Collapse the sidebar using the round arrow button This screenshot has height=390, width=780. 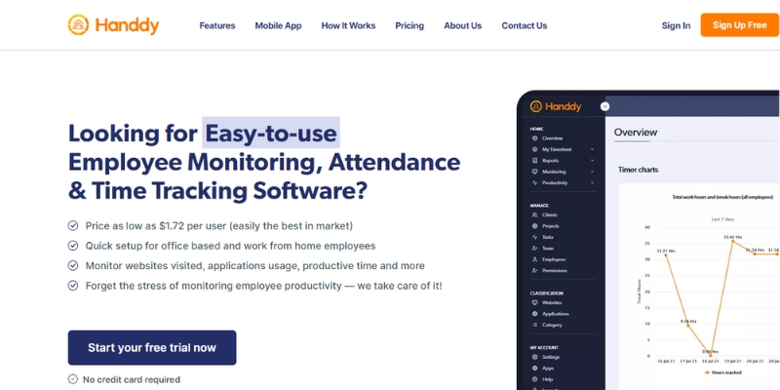(x=604, y=106)
